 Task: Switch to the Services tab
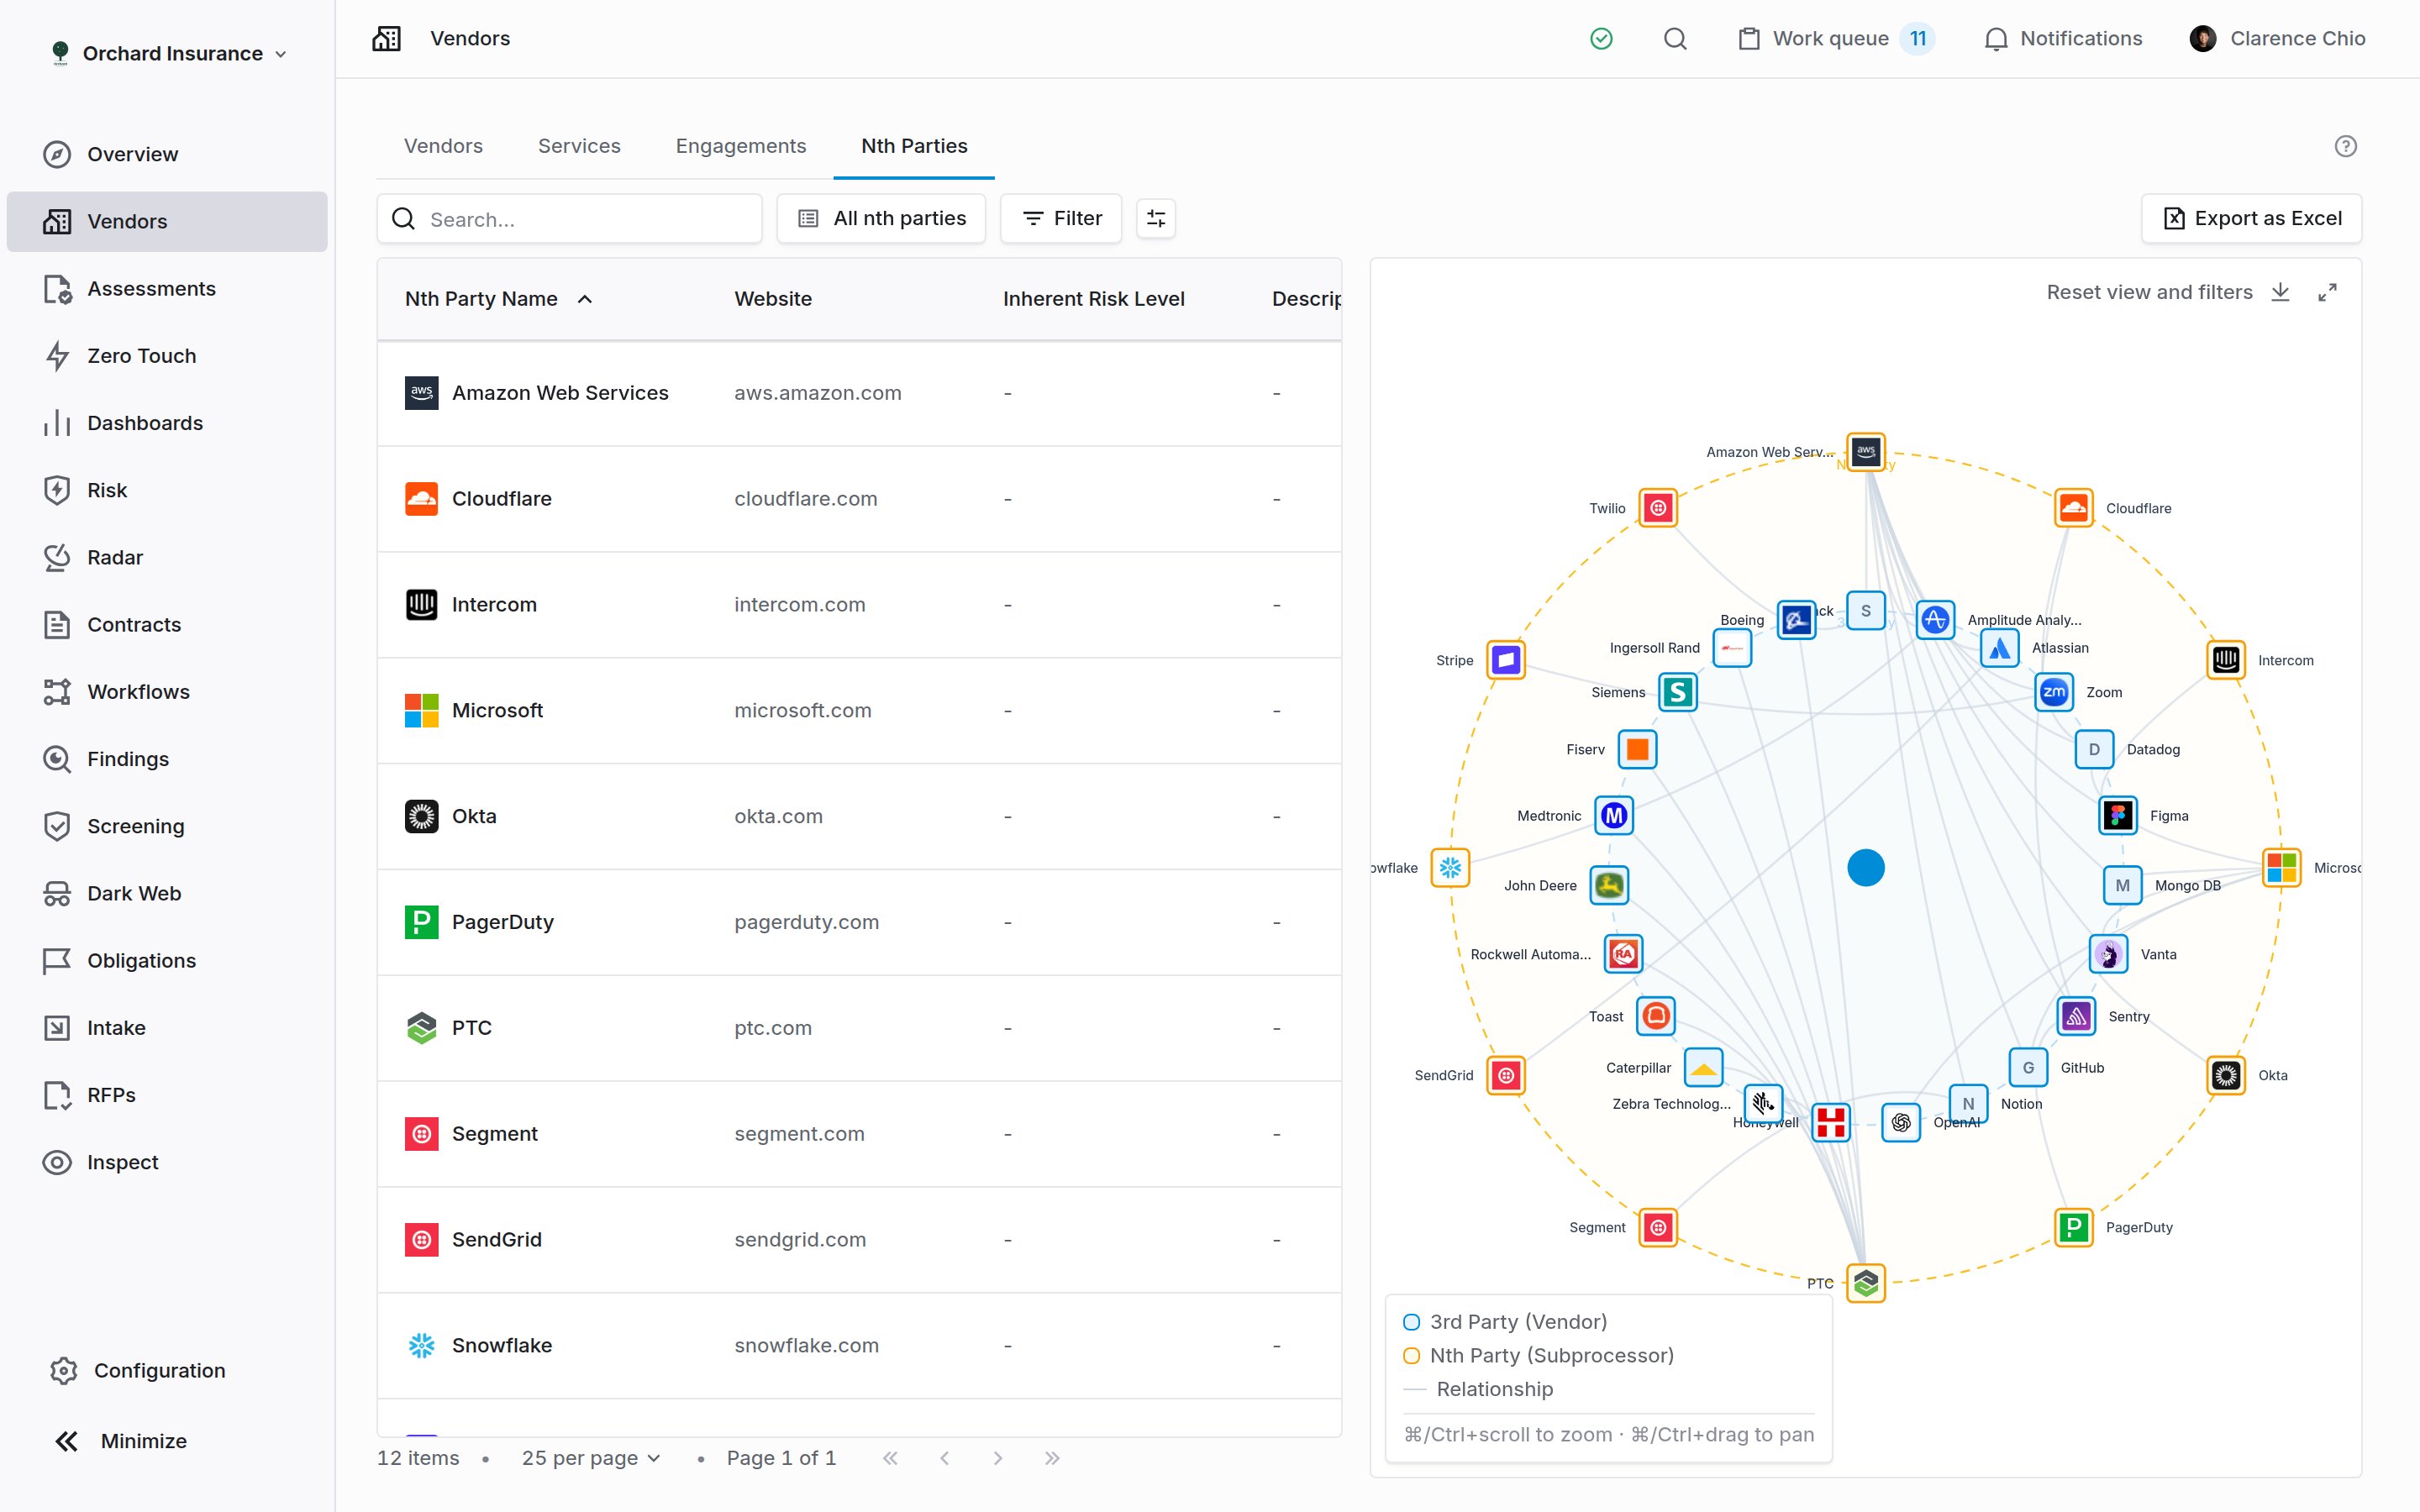tap(579, 146)
